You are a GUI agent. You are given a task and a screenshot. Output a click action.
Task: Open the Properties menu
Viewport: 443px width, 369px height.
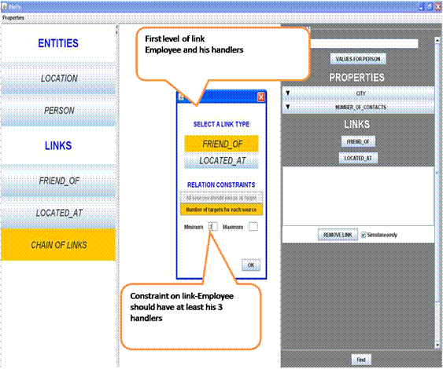tap(13, 18)
